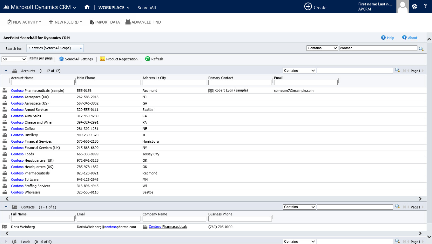
Task: Click the Contacts section search magnifier icon
Action: [397, 207]
